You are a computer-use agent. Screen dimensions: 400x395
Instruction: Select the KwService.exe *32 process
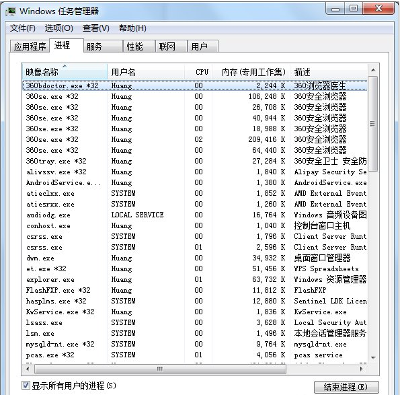pos(195,312)
